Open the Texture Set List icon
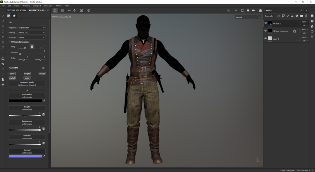 point(312,16)
